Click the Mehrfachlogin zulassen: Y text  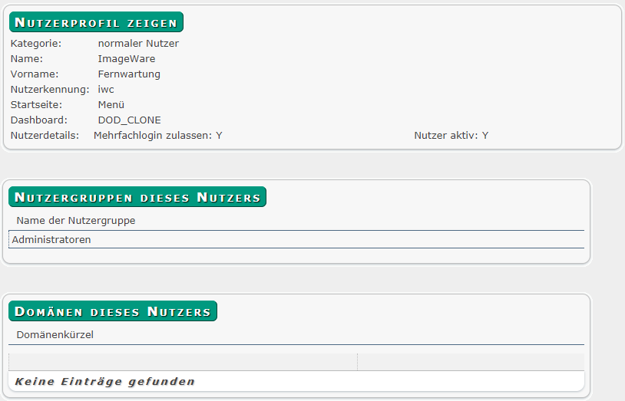(x=157, y=136)
